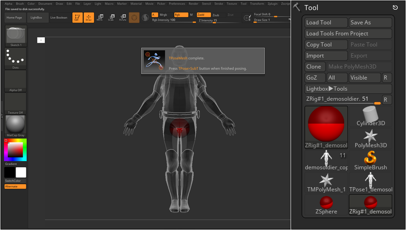
Task: Click the Import button
Action: point(326,56)
